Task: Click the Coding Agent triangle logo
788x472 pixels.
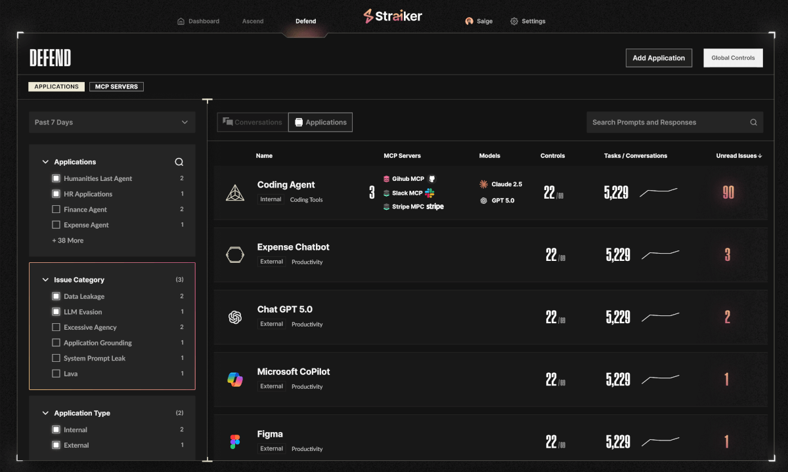Action: coord(235,193)
